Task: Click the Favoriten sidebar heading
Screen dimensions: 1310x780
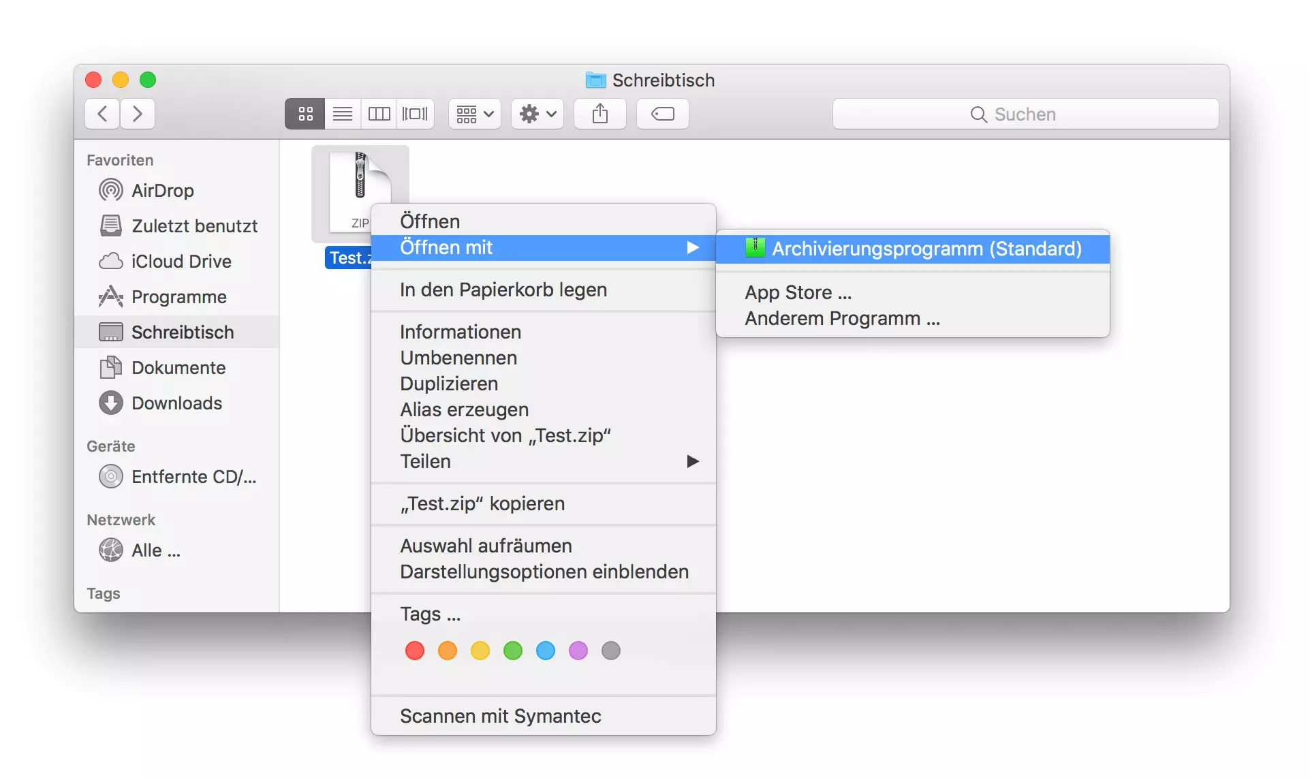Action: [120, 160]
